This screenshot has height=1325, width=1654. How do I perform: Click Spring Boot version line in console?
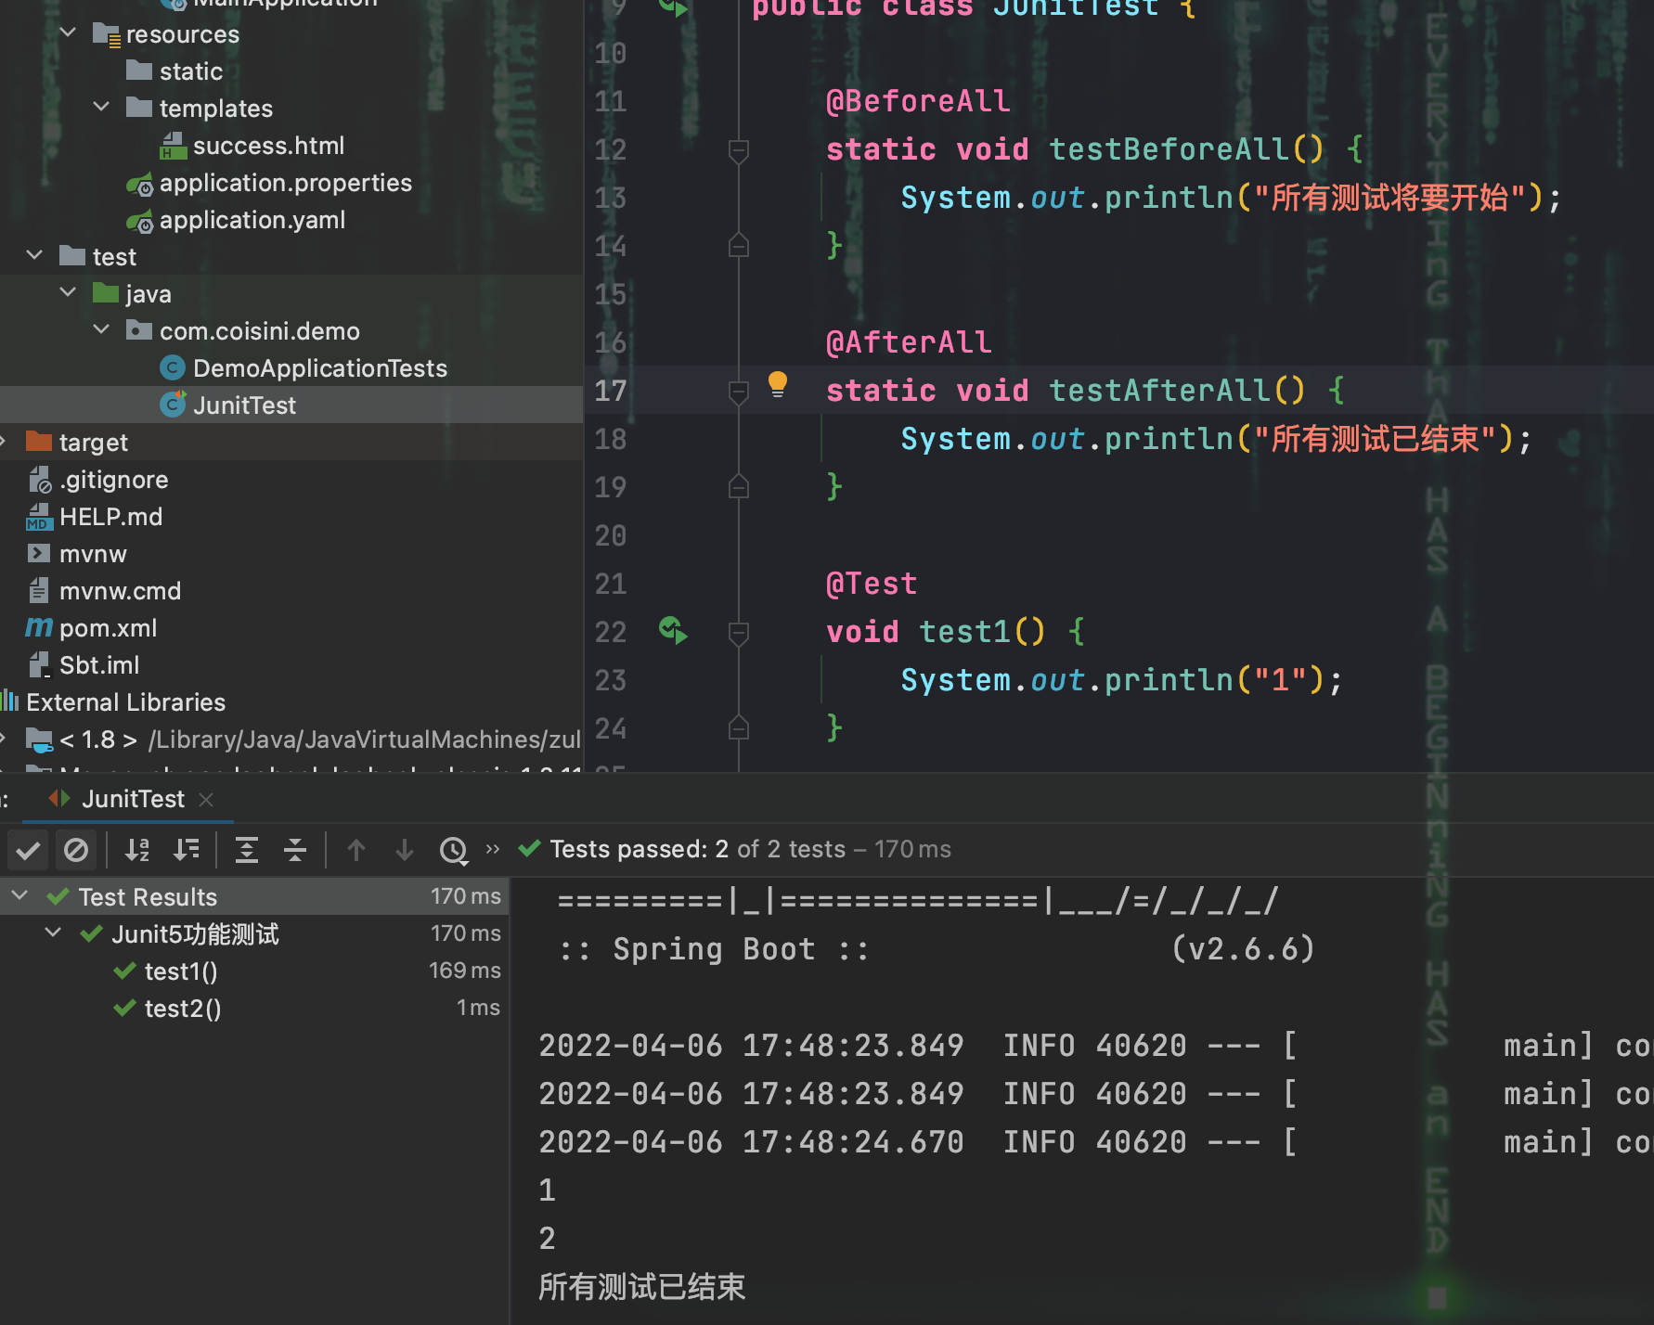click(x=937, y=949)
